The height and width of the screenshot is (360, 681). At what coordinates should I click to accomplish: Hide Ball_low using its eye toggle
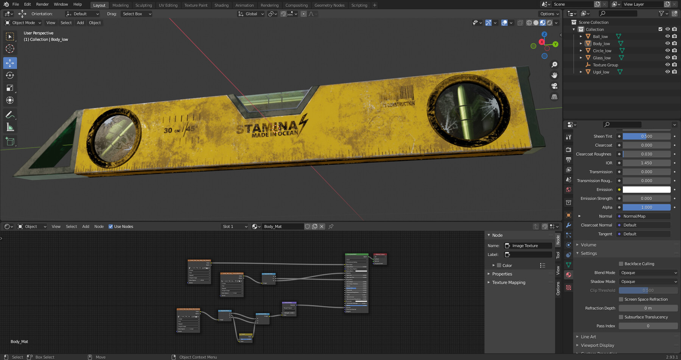(667, 36)
